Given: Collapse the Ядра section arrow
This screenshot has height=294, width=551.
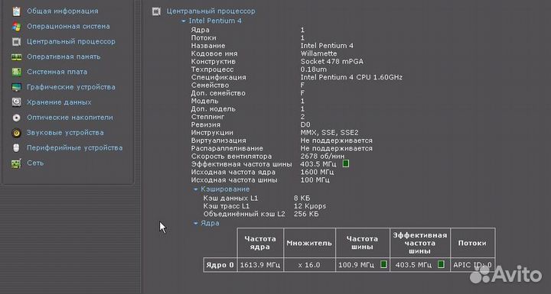Looking at the screenshot, I should tap(196, 223).
